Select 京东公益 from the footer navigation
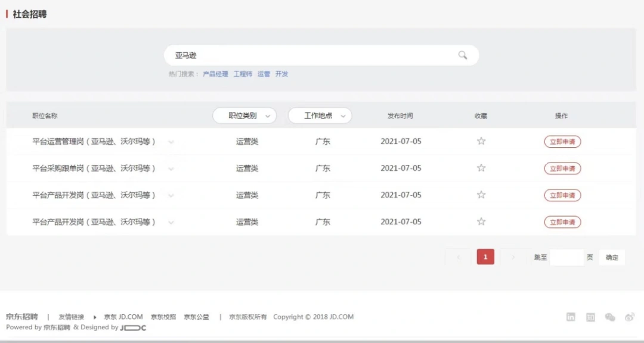 [x=197, y=317]
